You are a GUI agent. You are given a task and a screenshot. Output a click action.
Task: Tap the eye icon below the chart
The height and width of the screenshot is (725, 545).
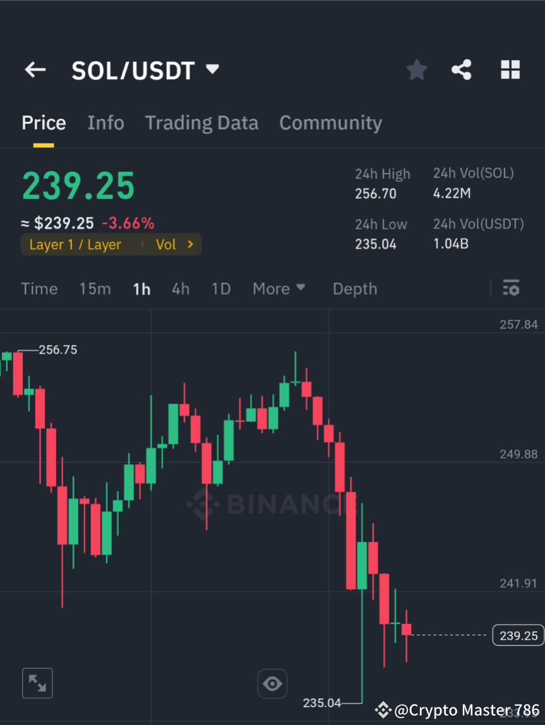[x=272, y=683]
